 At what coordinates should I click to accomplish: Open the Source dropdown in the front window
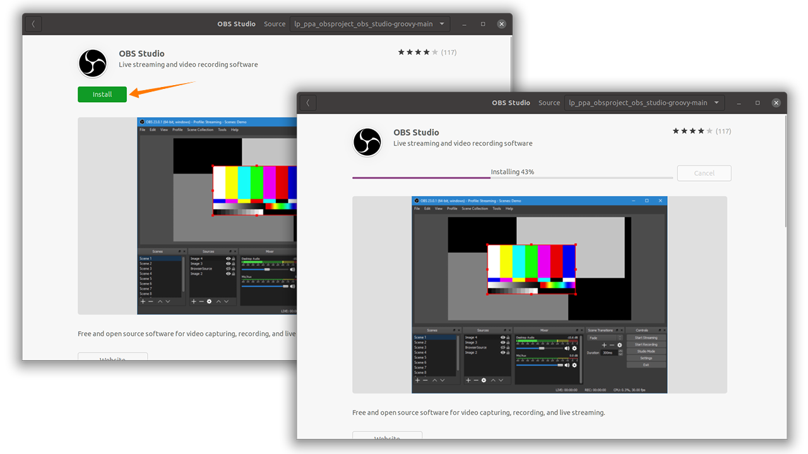[645, 103]
